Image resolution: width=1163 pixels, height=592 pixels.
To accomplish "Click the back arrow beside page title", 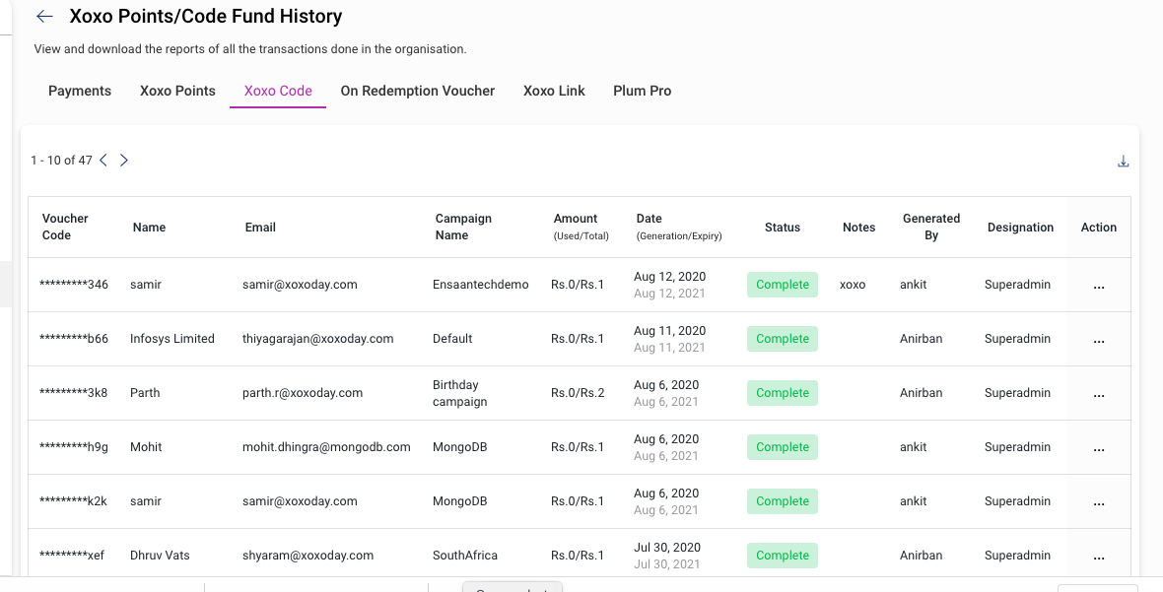I will point(44,17).
